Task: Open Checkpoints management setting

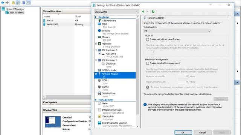Action: point(108,116)
